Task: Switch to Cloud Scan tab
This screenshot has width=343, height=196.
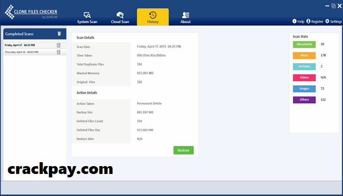Action: (120, 18)
